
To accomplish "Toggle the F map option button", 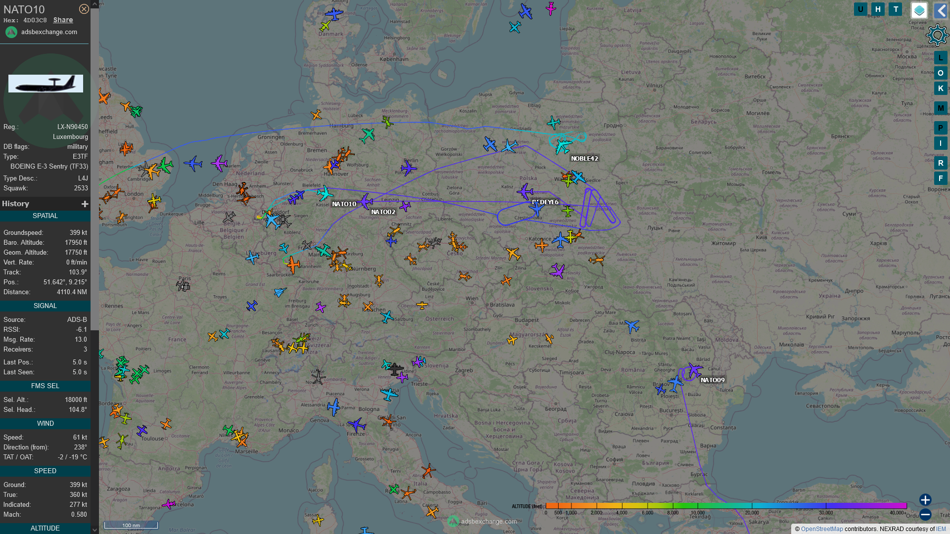I will tap(941, 178).
